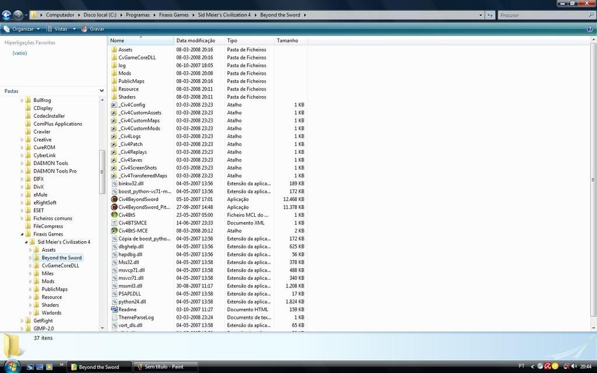
Task: Click the volume speaker tray icon
Action: pyautogui.click(x=574, y=367)
